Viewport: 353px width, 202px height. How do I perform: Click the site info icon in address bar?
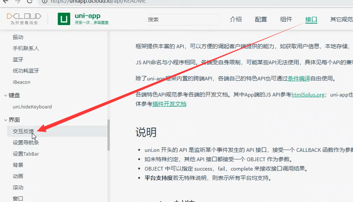(45, 1)
